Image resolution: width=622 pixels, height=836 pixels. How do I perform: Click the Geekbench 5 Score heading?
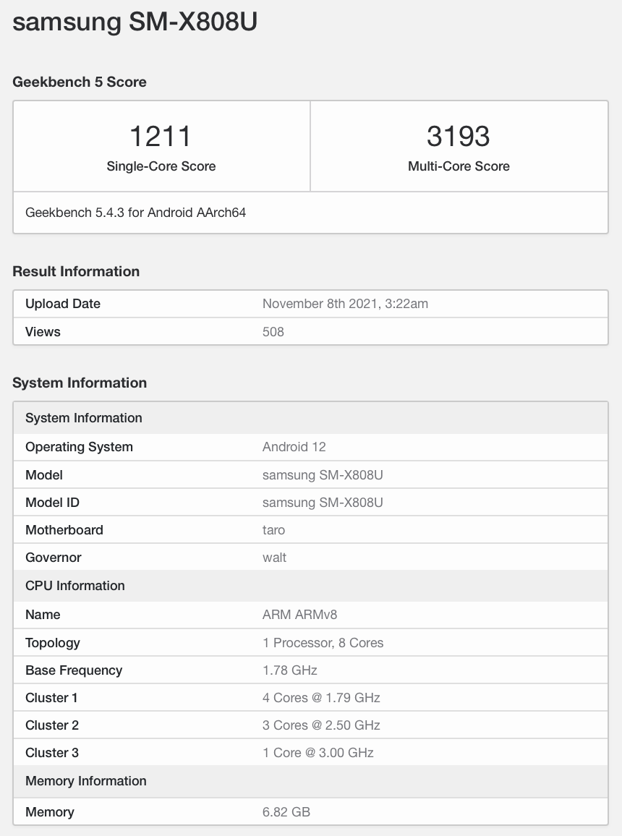pyautogui.click(x=80, y=82)
